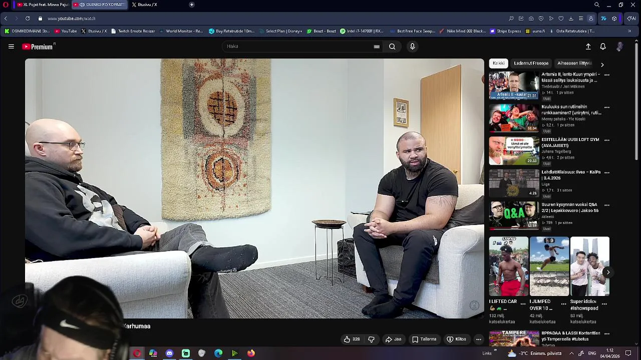This screenshot has width=641, height=360.
Task: Send thanks with Kiitos button
Action: [456, 339]
